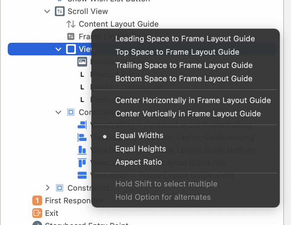
Task: Click the View.width constraint icon
Action: (x=82, y=175)
